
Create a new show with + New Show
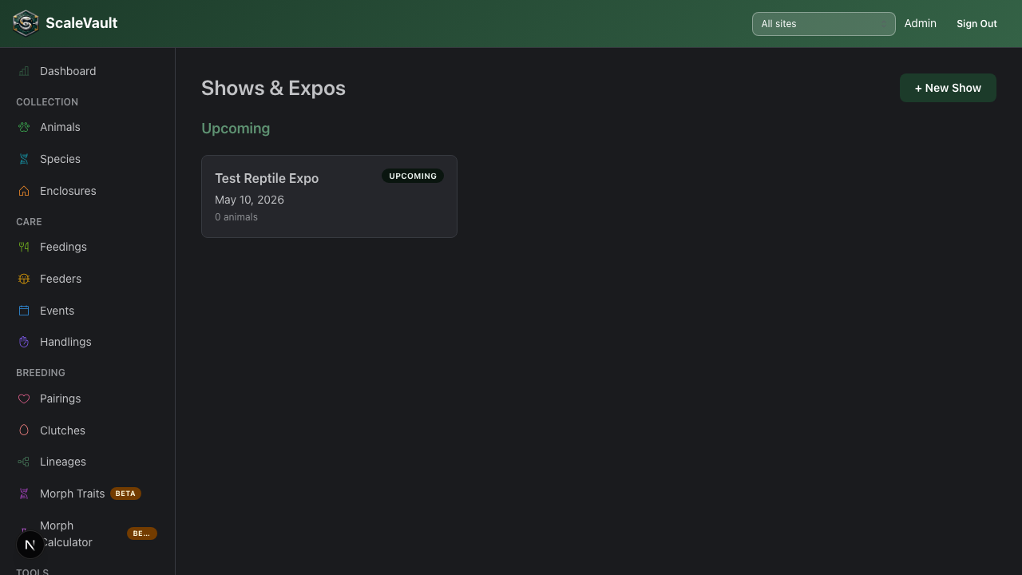(x=948, y=88)
